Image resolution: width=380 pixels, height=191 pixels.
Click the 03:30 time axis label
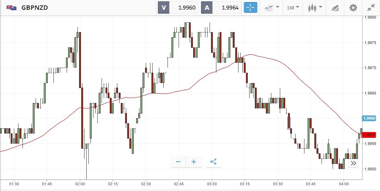(x=278, y=184)
